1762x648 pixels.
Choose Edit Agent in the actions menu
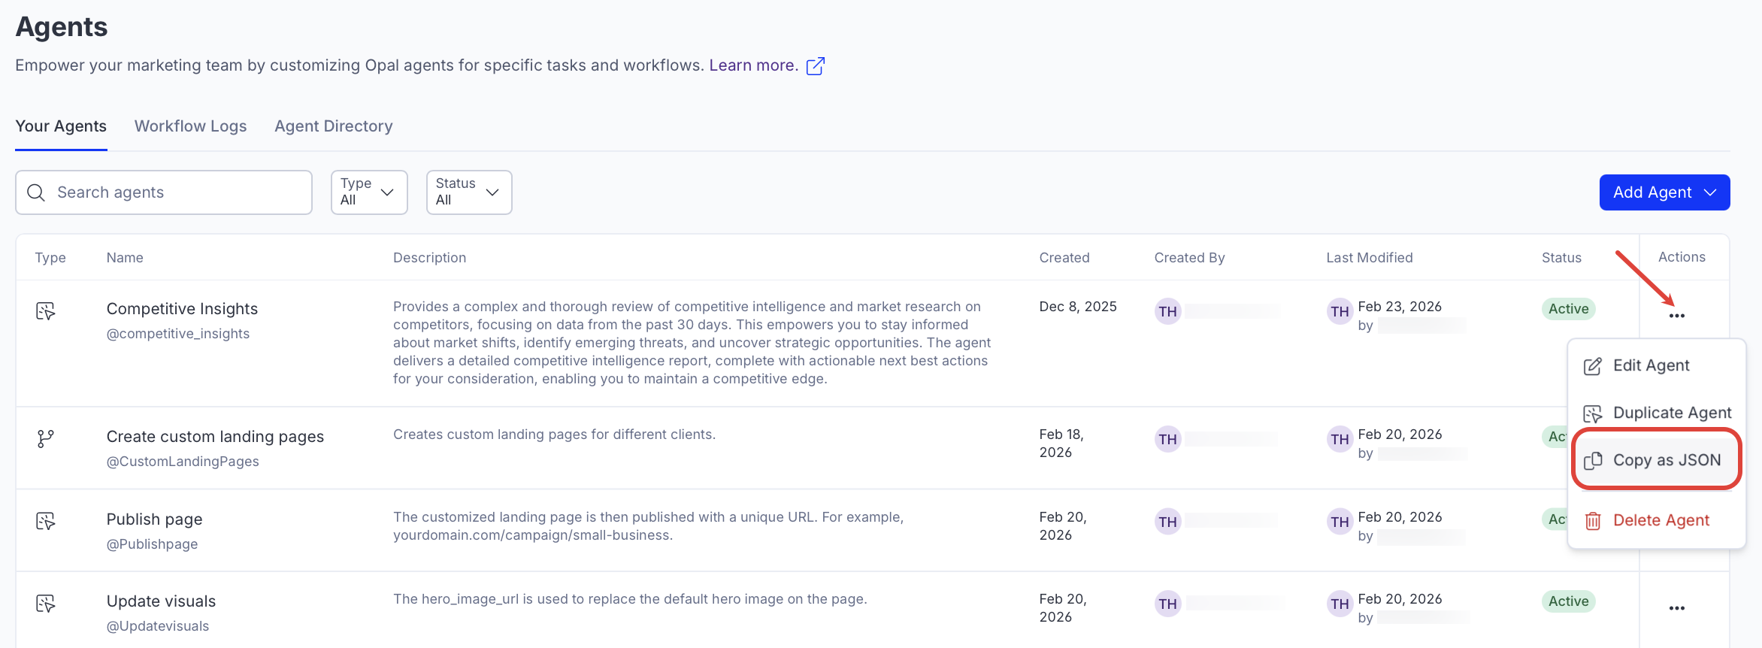(x=1650, y=365)
